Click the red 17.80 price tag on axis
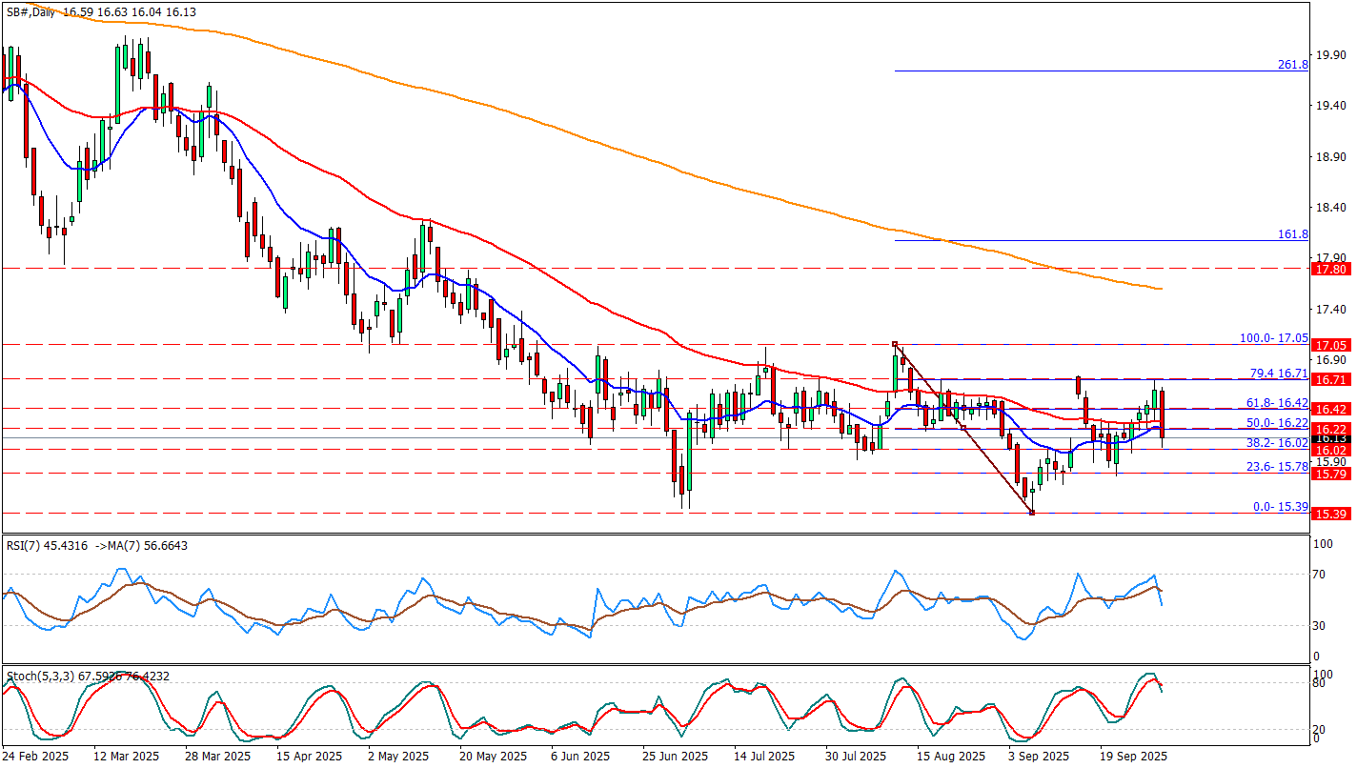The width and height of the screenshot is (1357, 768). (x=1330, y=270)
